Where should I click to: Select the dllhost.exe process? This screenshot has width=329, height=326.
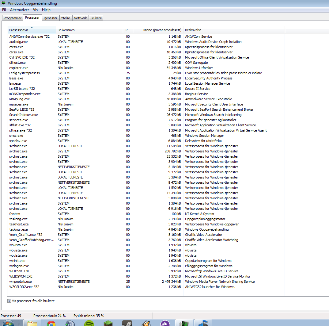point(146,63)
